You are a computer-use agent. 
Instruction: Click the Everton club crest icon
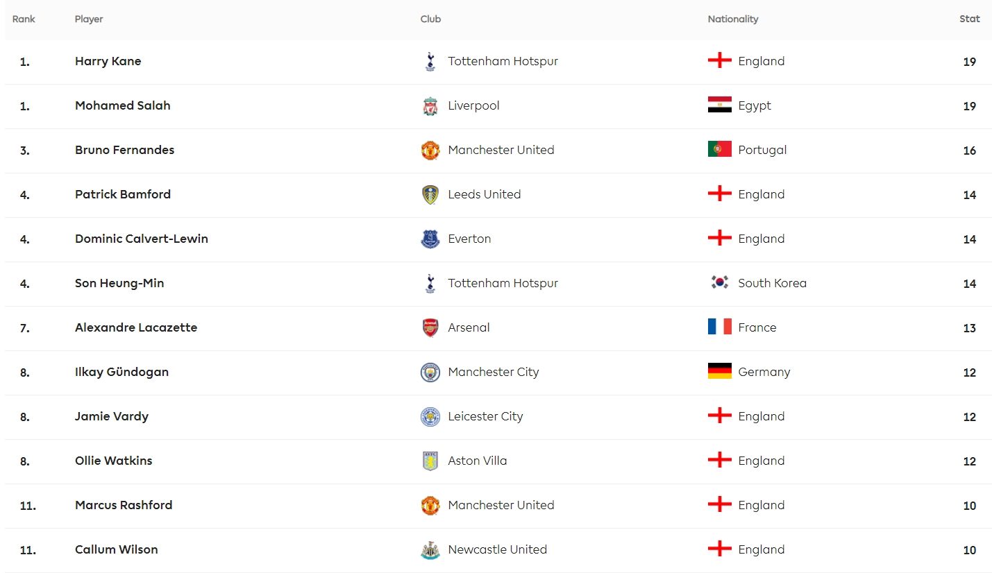(430, 239)
